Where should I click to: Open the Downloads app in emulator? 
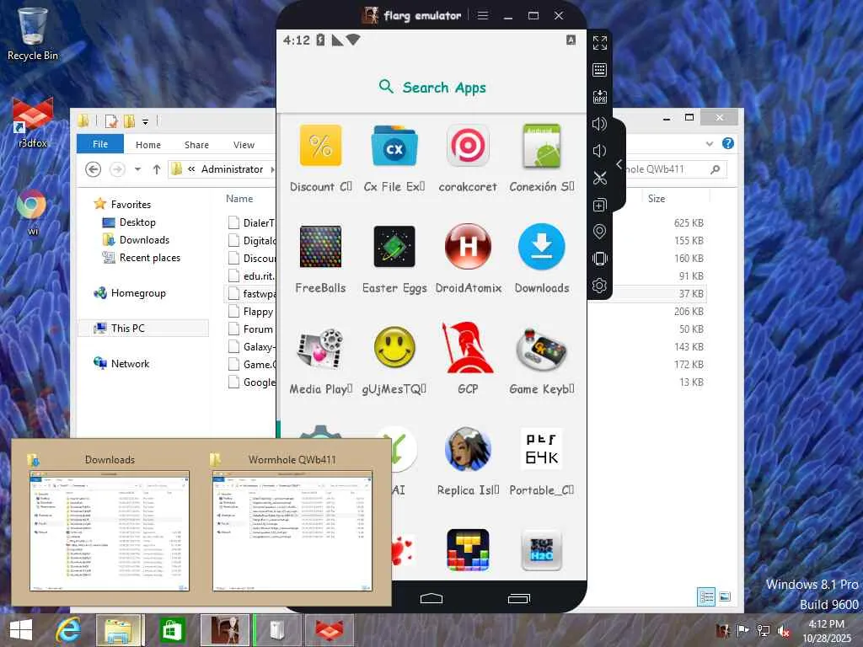click(542, 259)
